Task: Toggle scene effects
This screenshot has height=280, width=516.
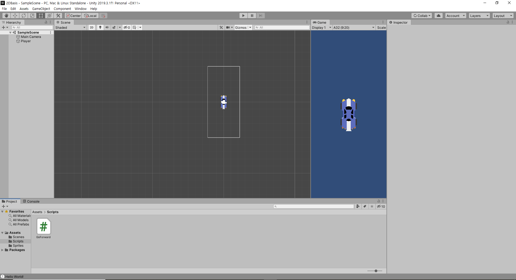Action: click(x=114, y=27)
